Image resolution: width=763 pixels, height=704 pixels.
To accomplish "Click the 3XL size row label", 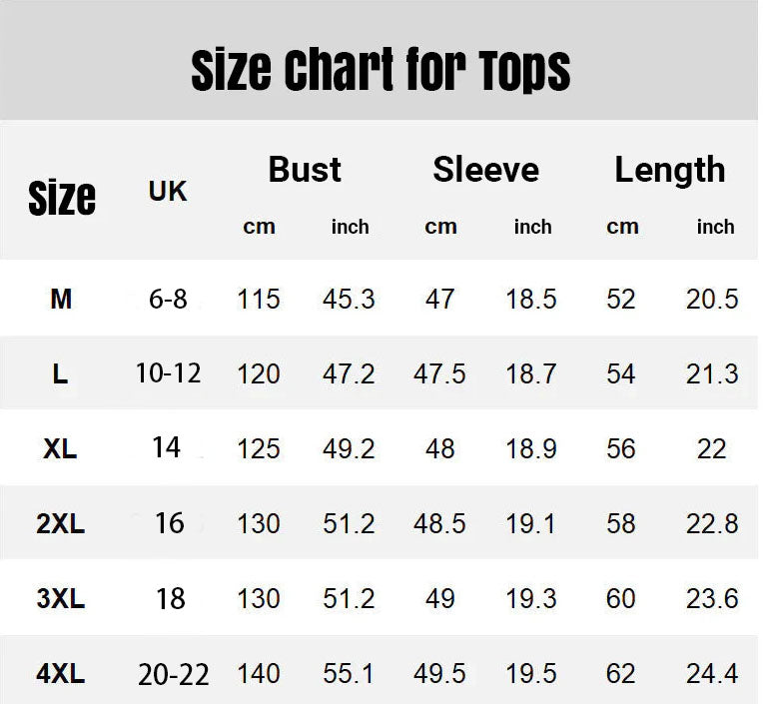I will (61, 599).
